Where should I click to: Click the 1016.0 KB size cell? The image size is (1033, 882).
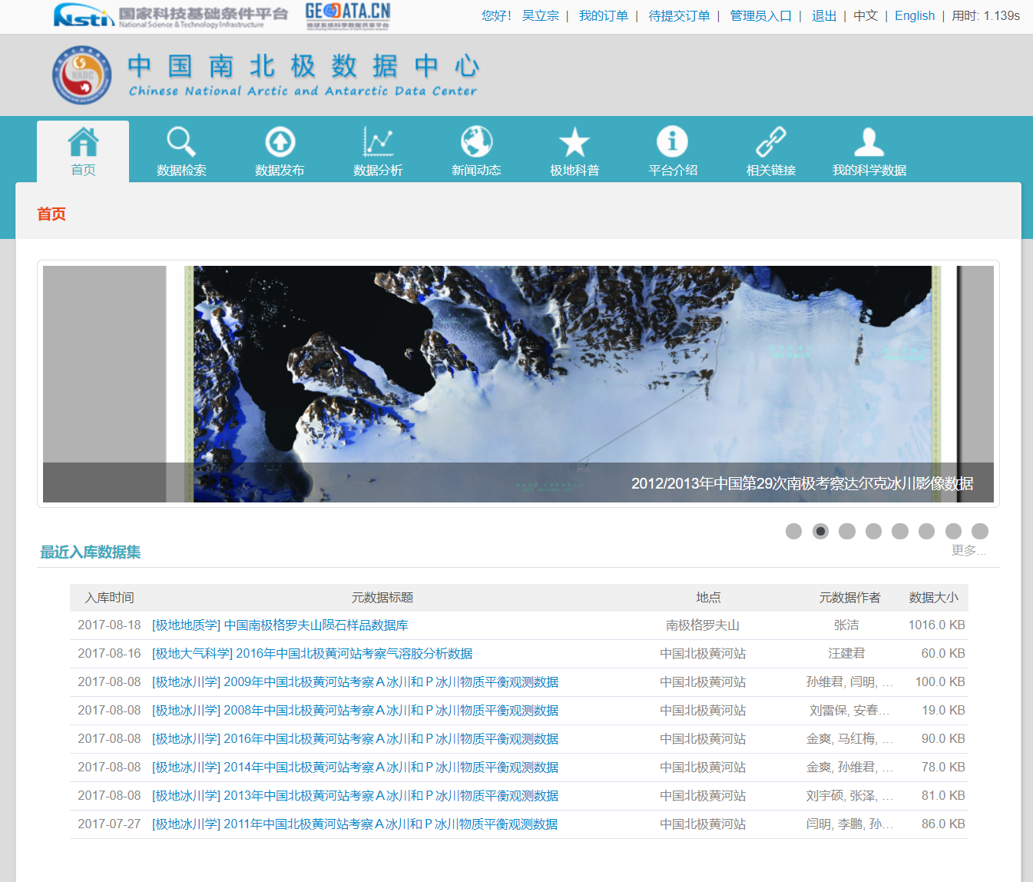937,625
